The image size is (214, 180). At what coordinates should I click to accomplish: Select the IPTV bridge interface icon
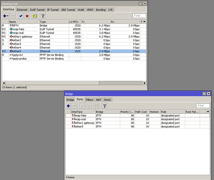(11, 25)
